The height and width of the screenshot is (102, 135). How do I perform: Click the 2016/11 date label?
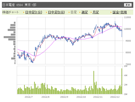click(x=98, y=97)
